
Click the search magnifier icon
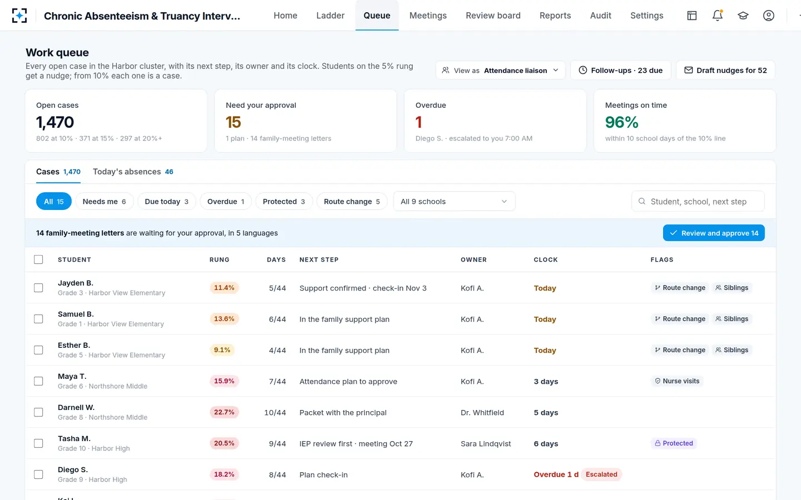[642, 202]
